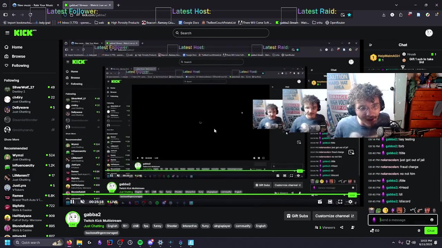The width and height of the screenshot is (442, 248).
Task: Open Wymzi recommended channel
Action: click(x=29, y=157)
